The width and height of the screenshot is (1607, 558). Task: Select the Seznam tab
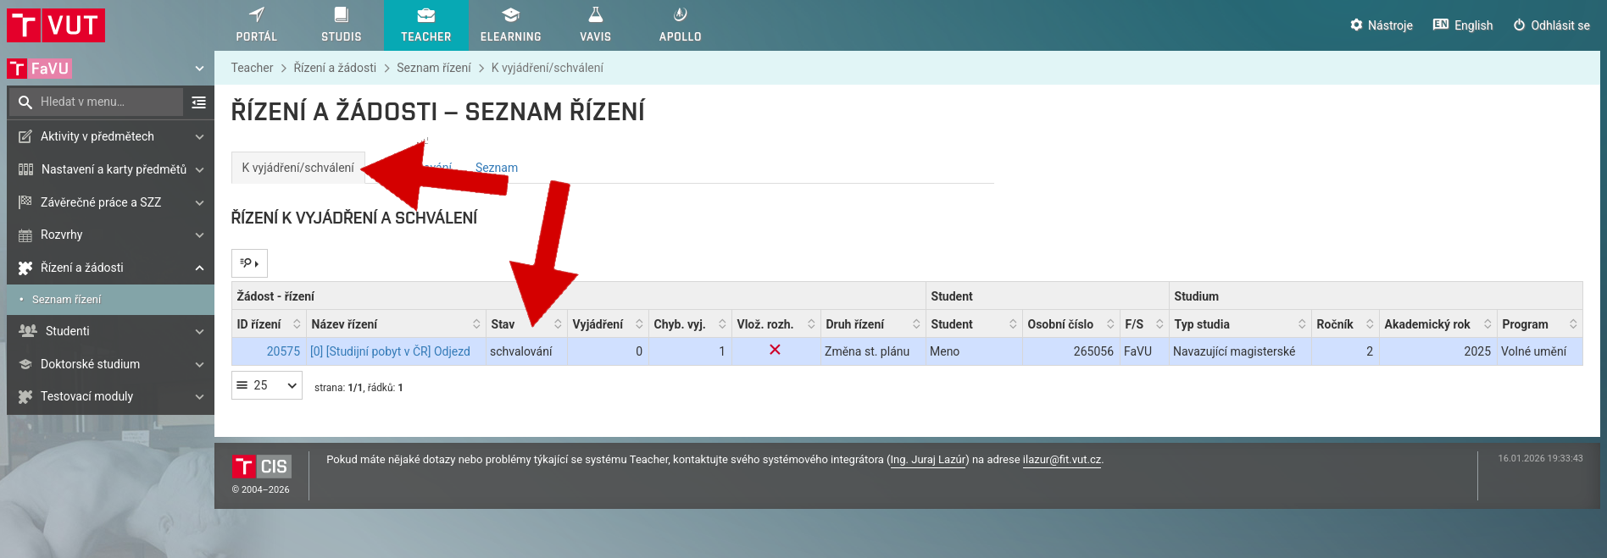[x=497, y=168]
